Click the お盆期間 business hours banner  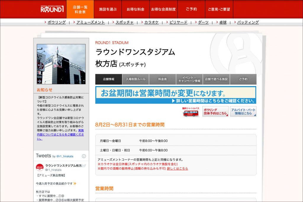(x=176, y=95)
